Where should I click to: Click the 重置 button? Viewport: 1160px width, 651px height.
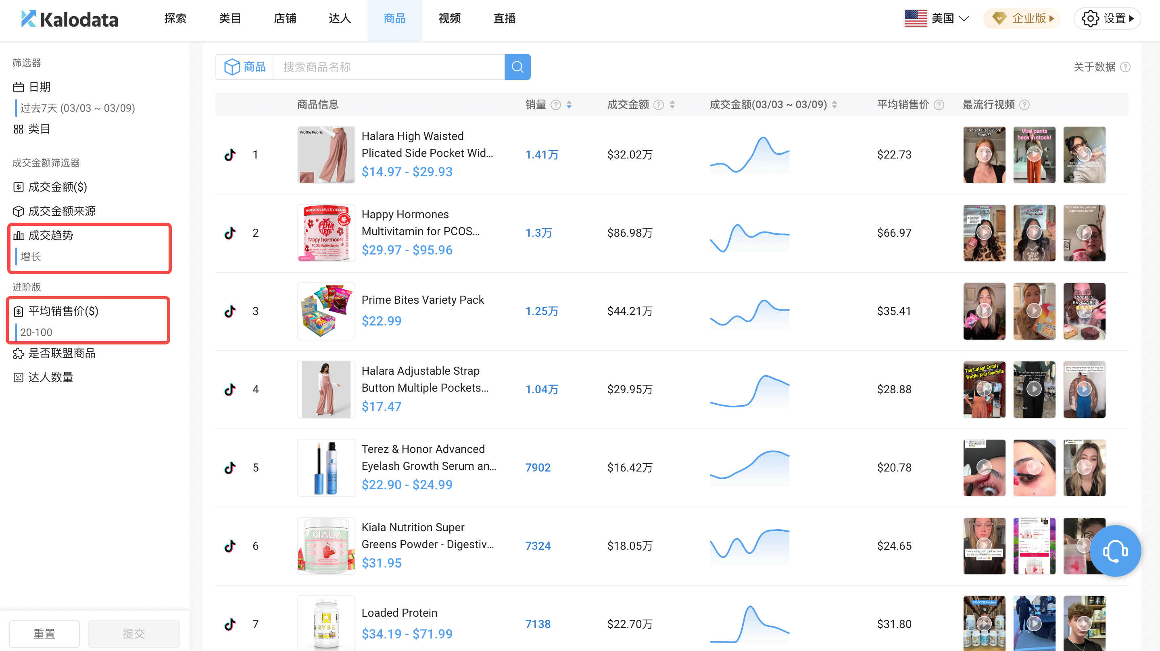point(44,633)
